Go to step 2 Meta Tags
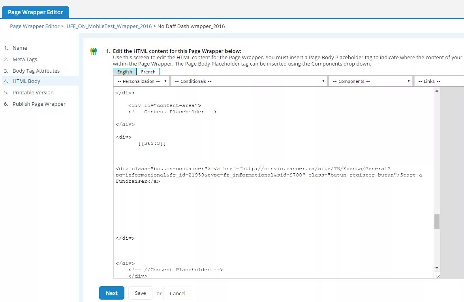This screenshot has width=464, height=302. point(25,60)
